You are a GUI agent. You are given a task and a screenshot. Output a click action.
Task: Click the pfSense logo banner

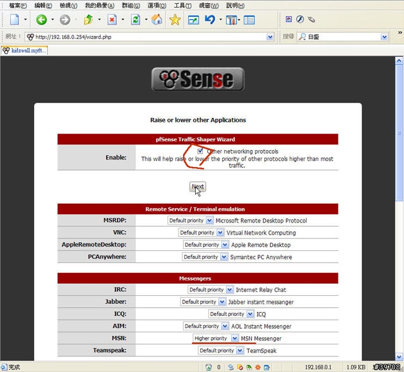(x=198, y=79)
